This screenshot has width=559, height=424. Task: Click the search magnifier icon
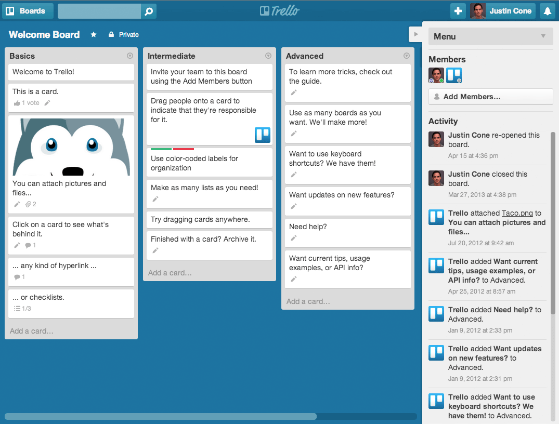coord(149,10)
